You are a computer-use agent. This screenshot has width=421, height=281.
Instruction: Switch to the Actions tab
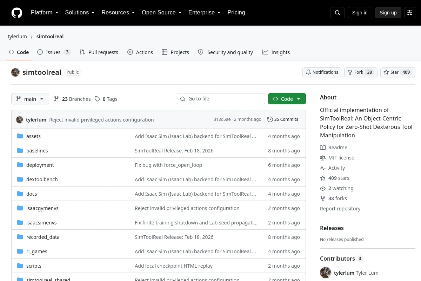coord(140,52)
